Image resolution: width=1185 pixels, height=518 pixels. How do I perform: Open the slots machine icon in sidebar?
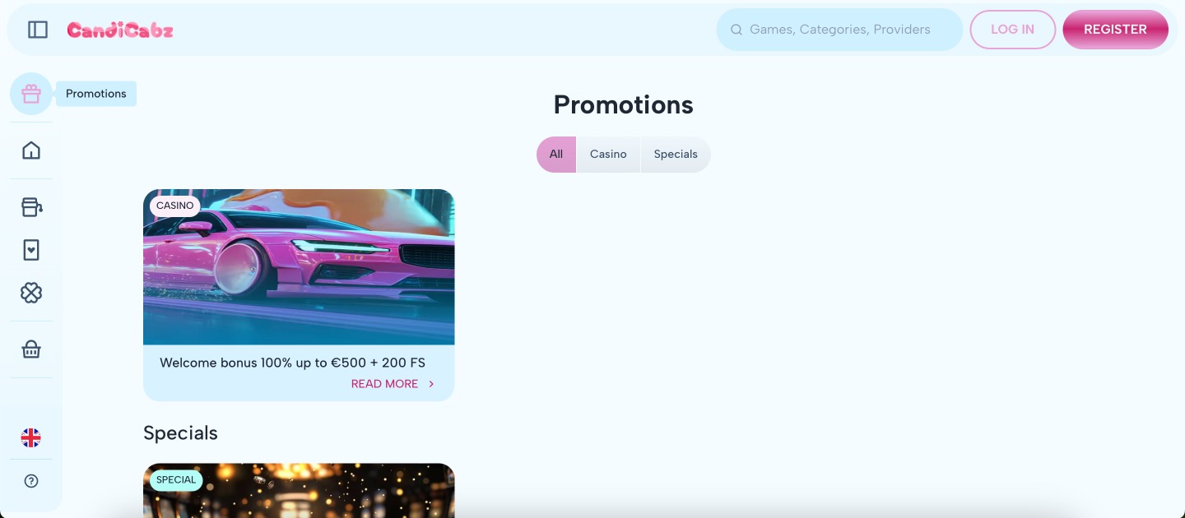[31, 207]
